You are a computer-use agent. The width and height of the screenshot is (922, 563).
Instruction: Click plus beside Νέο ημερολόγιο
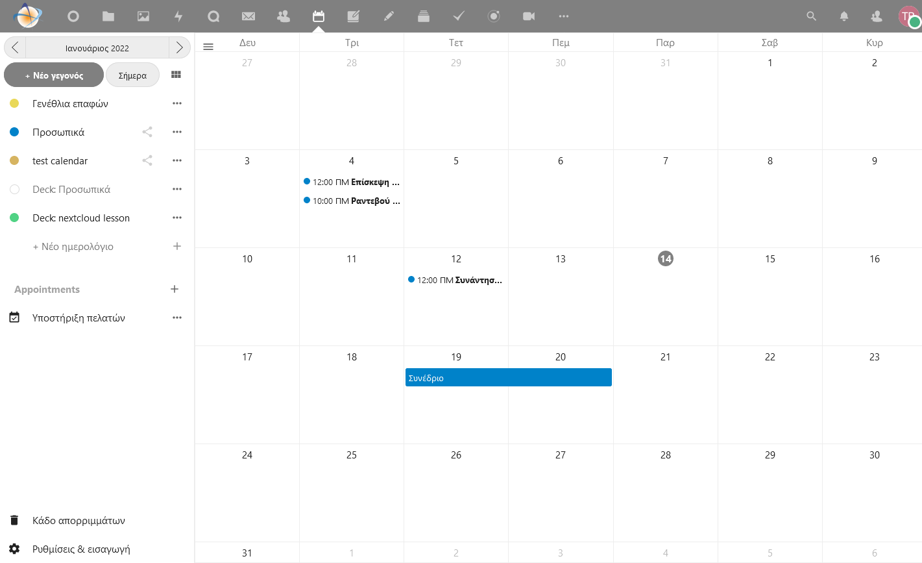(177, 246)
